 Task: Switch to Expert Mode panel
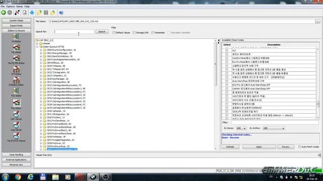coord(16,26)
